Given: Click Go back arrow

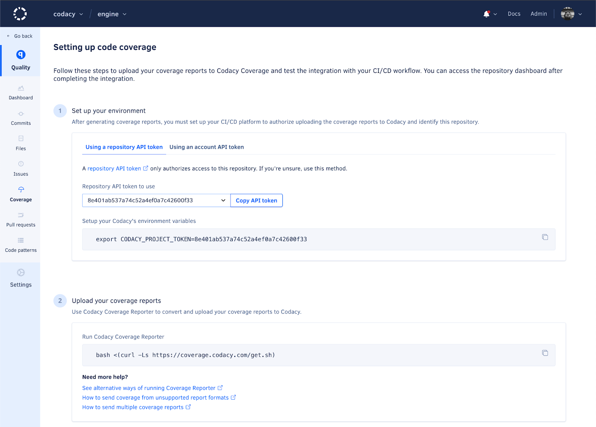Looking at the screenshot, I should click(x=8, y=36).
